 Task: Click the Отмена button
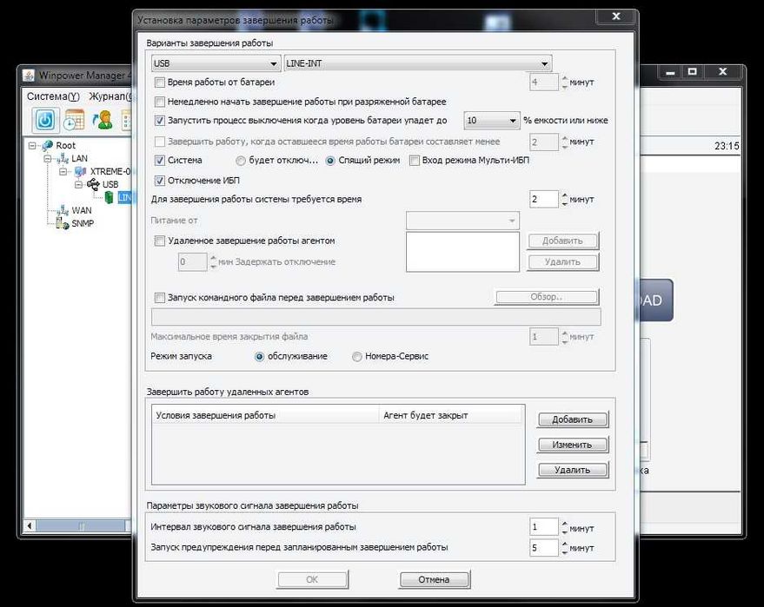click(434, 579)
